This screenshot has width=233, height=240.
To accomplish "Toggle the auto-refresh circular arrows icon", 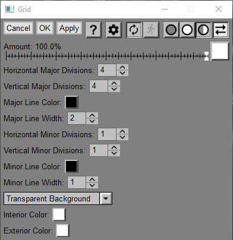I will [x=134, y=30].
